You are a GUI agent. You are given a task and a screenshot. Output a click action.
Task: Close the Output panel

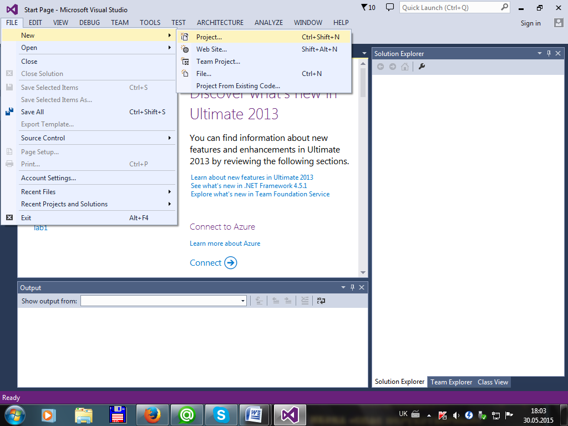coord(362,287)
